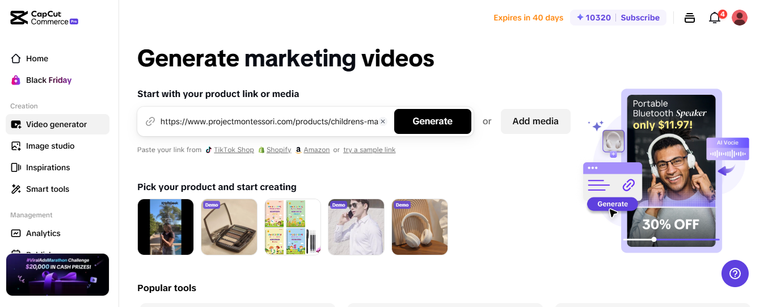Click the Add media button

pyautogui.click(x=535, y=121)
